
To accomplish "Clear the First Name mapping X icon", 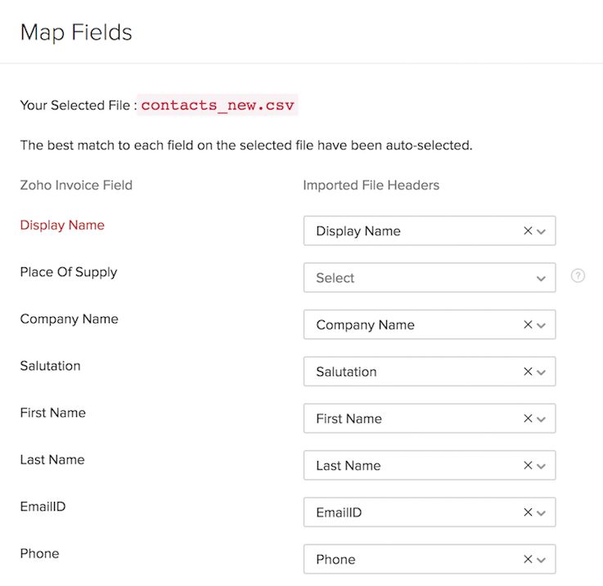I will 528,418.
